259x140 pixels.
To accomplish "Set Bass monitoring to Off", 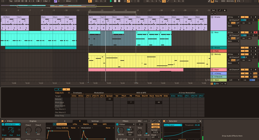I will coord(238,38).
